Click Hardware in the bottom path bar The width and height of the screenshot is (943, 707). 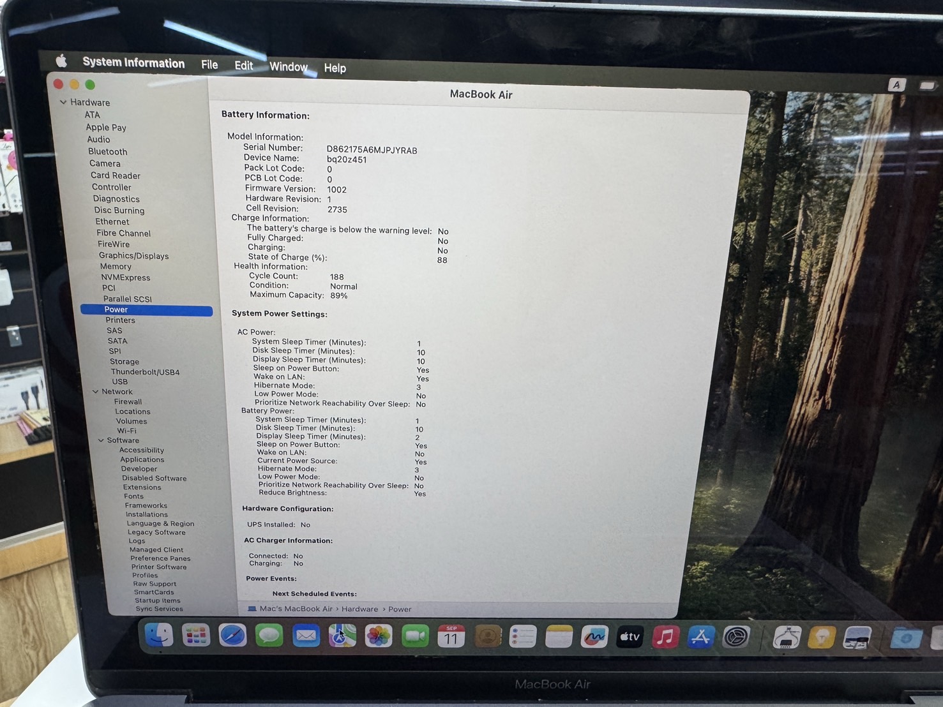tap(359, 609)
